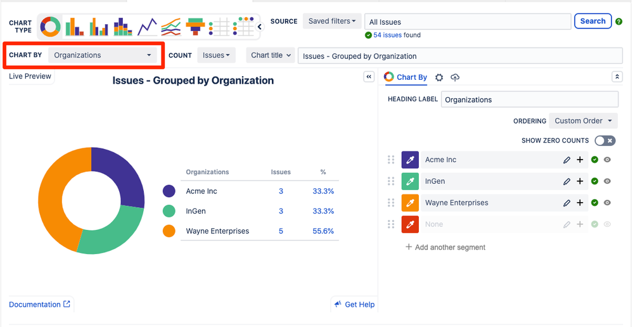Toggle the green check on Wayne Enterprises row
Screen dimensions: 633x327
(594, 203)
